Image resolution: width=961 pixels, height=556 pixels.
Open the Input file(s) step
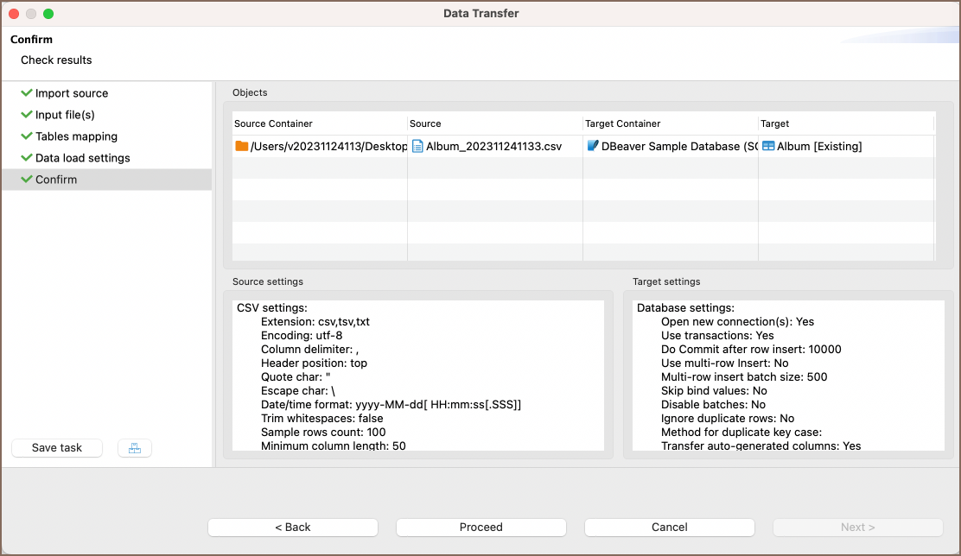(x=65, y=115)
